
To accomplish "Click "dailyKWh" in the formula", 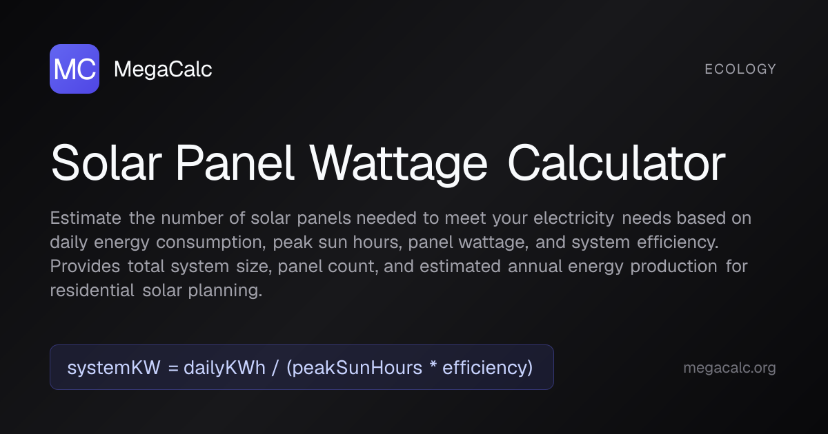I will (x=224, y=368).
